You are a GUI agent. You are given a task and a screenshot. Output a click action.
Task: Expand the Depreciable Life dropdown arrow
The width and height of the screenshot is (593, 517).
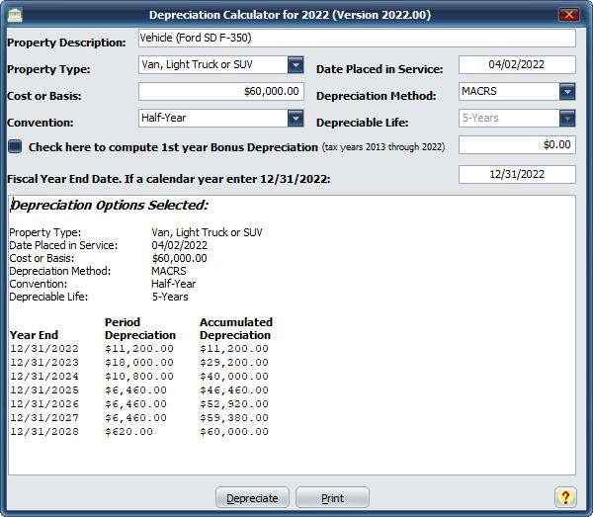pyautogui.click(x=567, y=118)
